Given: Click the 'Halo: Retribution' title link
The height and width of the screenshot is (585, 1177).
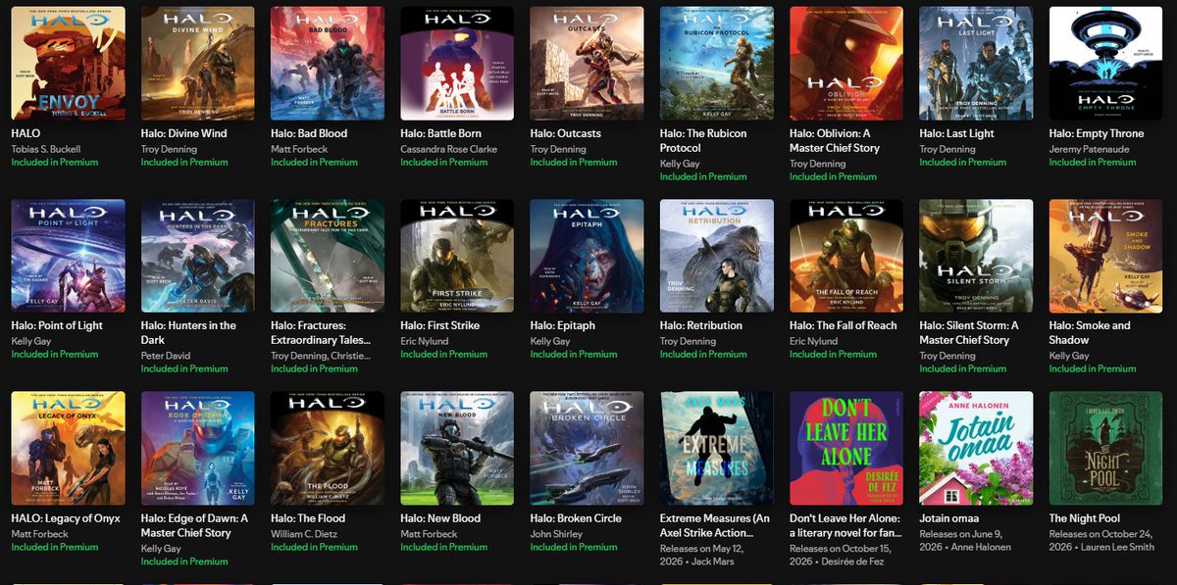Looking at the screenshot, I should (x=701, y=325).
